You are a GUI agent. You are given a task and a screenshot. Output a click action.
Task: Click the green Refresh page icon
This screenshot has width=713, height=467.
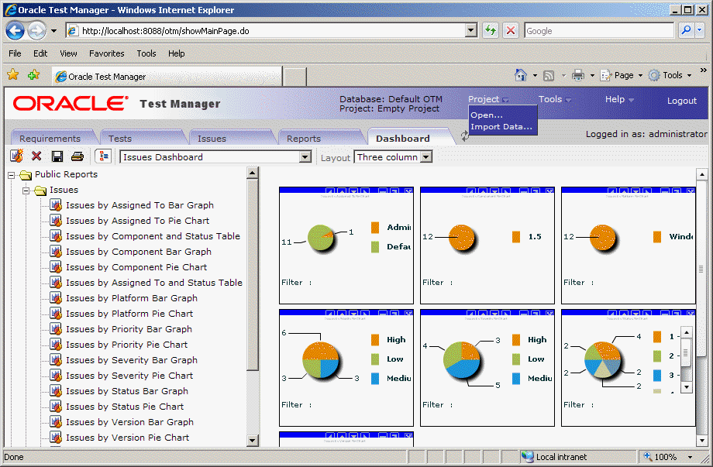coord(491,30)
